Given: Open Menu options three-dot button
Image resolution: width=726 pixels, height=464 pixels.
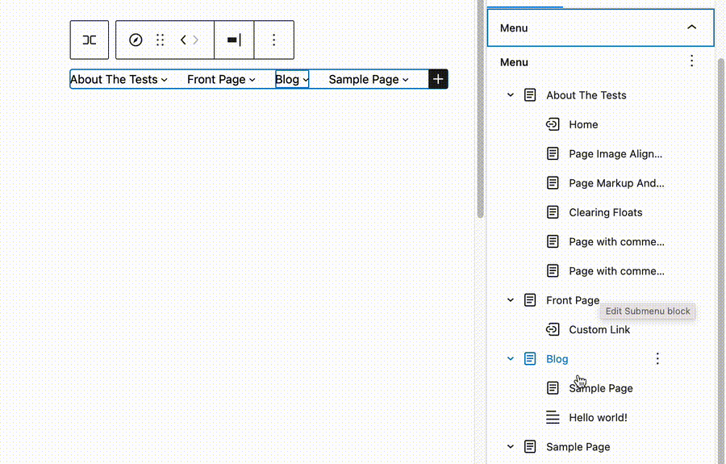Looking at the screenshot, I should point(692,61).
